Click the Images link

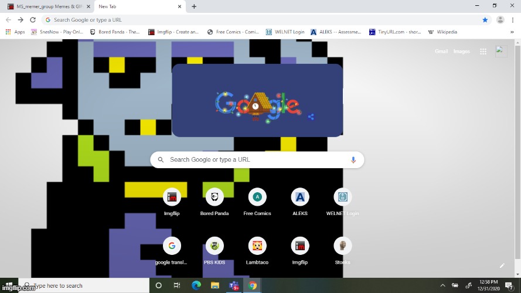[462, 51]
